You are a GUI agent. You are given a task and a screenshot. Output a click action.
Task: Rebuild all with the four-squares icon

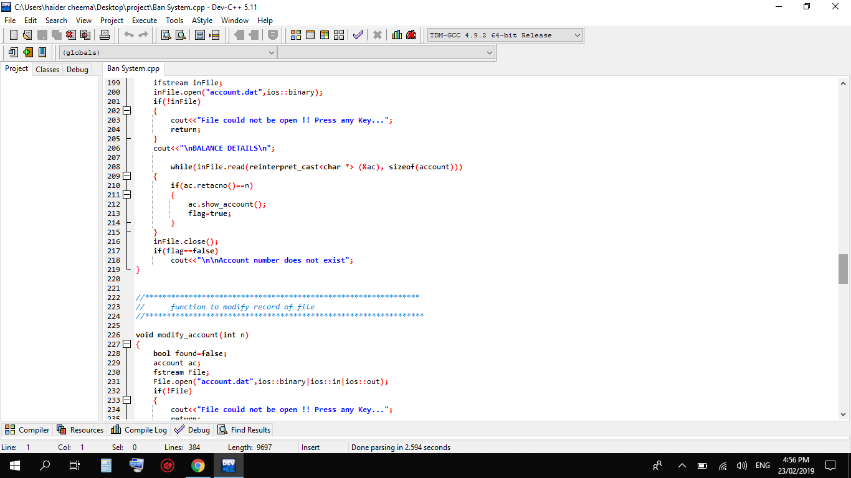coord(339,35)
